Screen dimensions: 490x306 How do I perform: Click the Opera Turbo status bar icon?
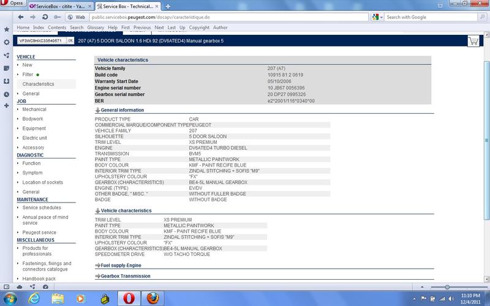[x=45, y=286]
